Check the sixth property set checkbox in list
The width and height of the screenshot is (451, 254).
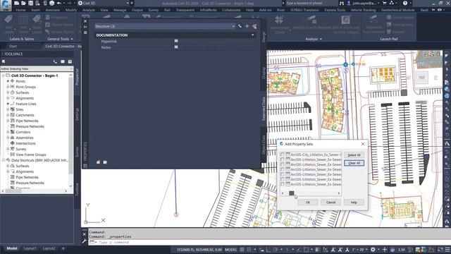point(283,179)
